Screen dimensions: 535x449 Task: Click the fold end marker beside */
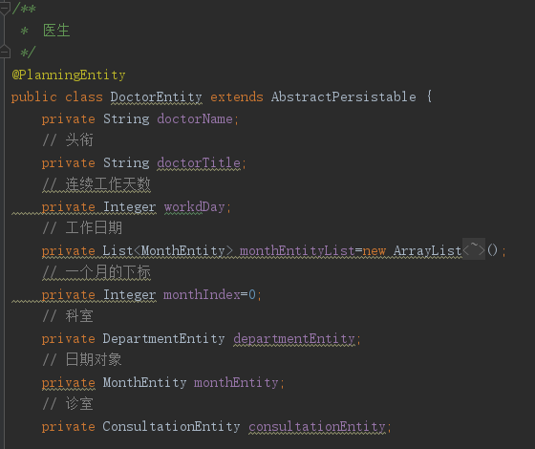tap(5, 53)
